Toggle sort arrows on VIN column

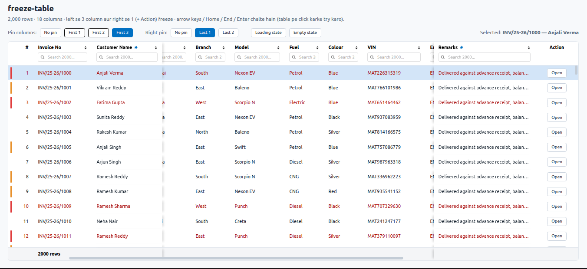419,48
